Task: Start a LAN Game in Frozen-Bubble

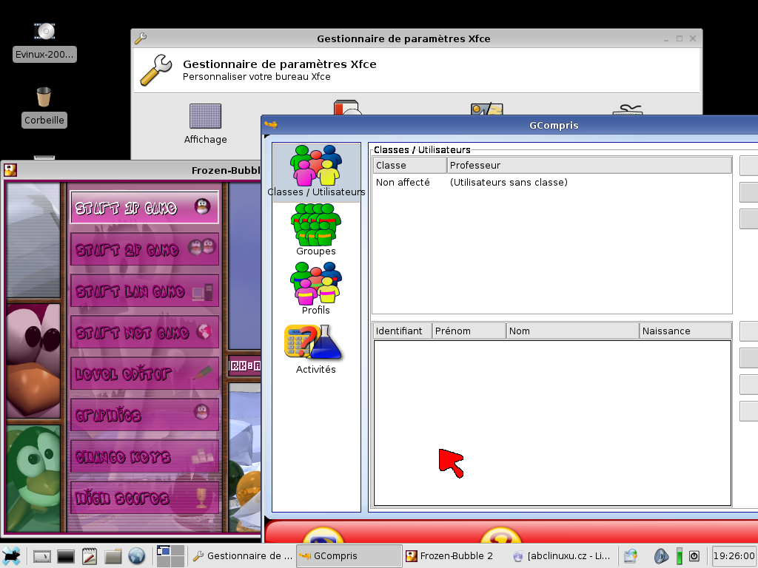Action: click(x=144, y=291)
